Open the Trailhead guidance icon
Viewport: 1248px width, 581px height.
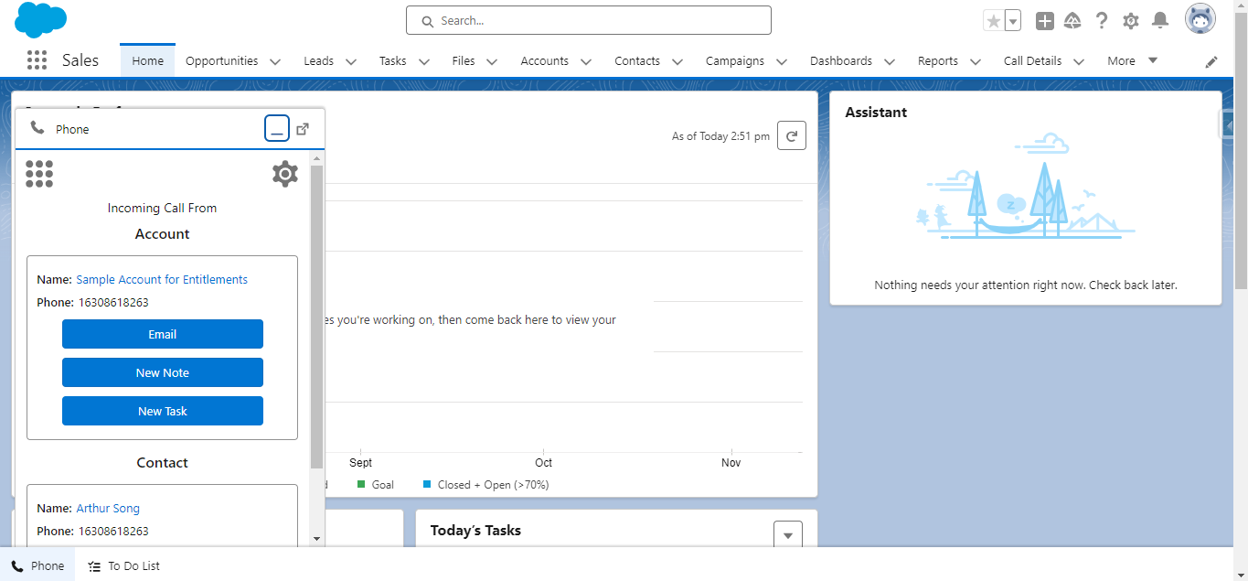(1072, 21)
